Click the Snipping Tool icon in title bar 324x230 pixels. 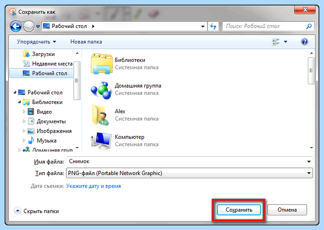coord(12,12)
